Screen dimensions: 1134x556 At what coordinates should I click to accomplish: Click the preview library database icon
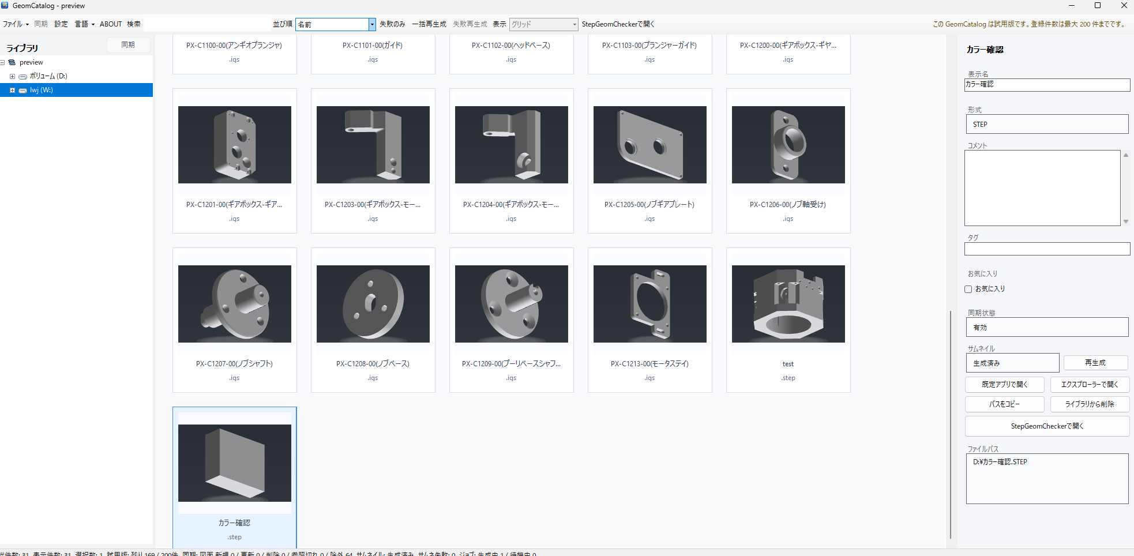[12, 62]
